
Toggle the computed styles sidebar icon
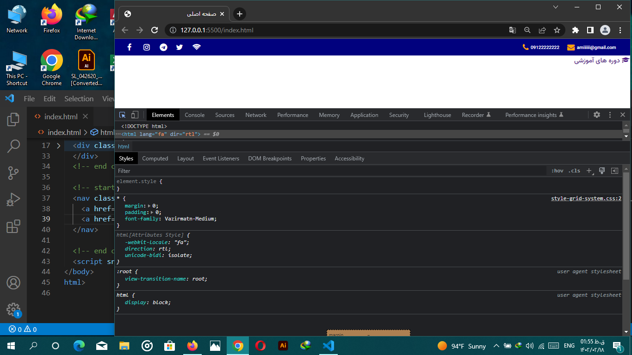(614, 171)
